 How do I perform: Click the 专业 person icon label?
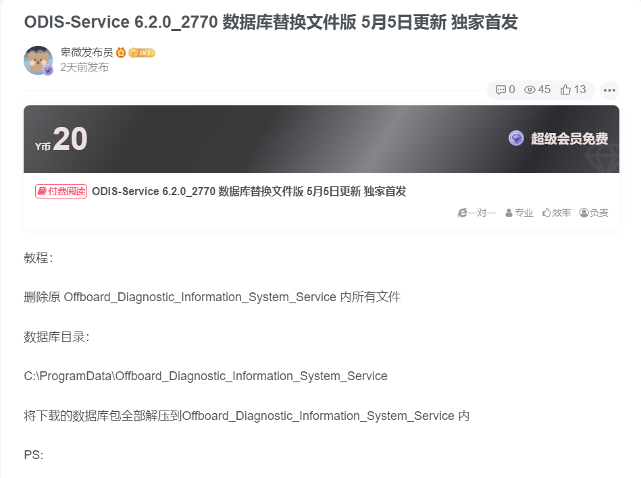click(519, 213)
